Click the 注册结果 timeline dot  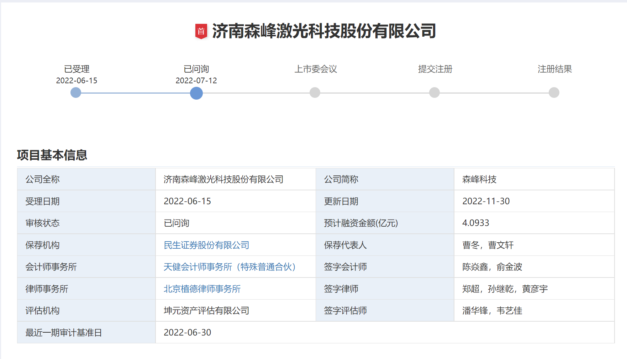click(554, 93)
